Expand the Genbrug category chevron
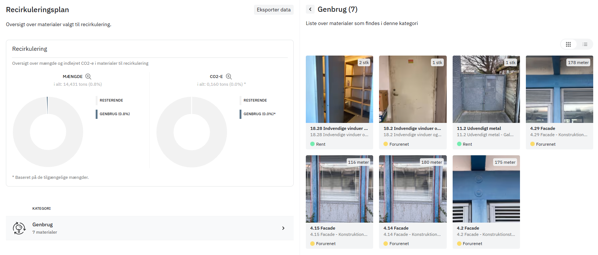Viewport: 598px width, 255px height. coord(283,228)
